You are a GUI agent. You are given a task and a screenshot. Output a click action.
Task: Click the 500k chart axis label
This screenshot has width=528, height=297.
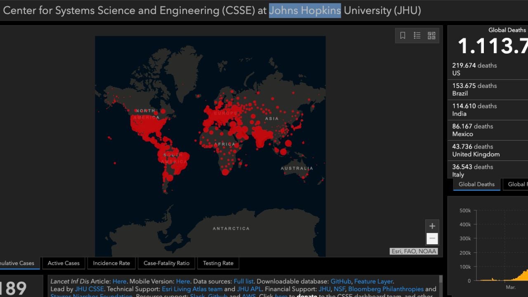465,211
